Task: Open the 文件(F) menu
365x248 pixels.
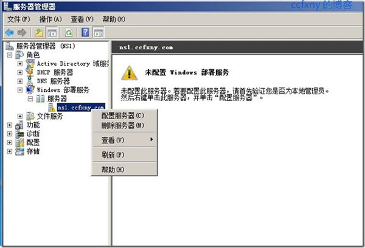Action: 19,19
